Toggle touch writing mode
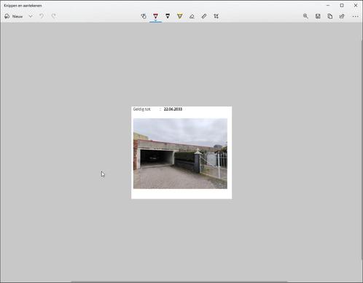The image size is (363, 283). tap(144, 16)
